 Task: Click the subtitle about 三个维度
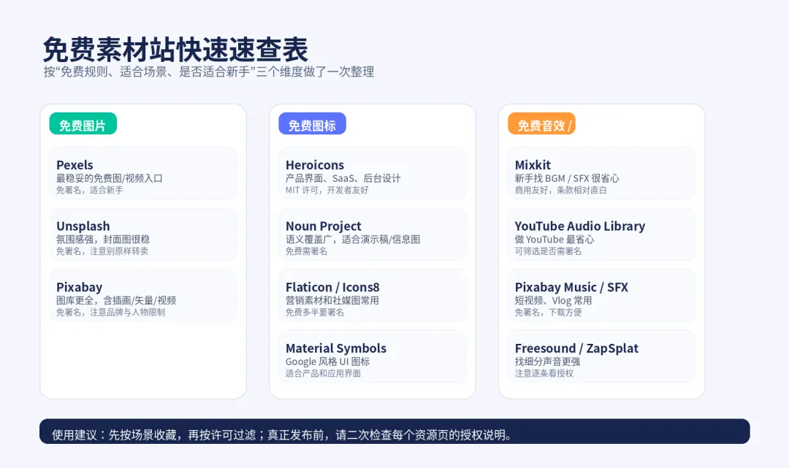coord(209,72)
